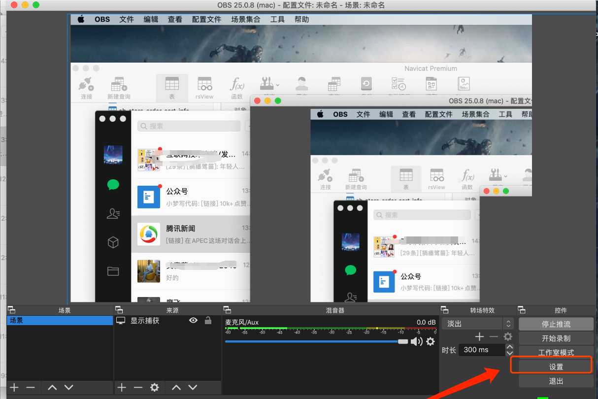The height and width of the screenshot is (399, 598).
Task: Click the 麦克风/Aux channel label
Action: tap(242, 323)
